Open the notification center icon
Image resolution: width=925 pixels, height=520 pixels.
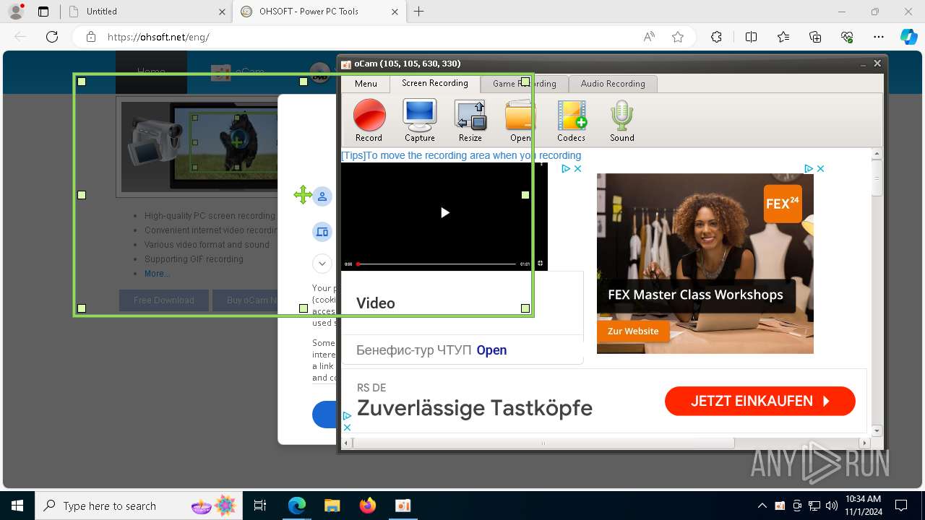(x=901, y=506)
